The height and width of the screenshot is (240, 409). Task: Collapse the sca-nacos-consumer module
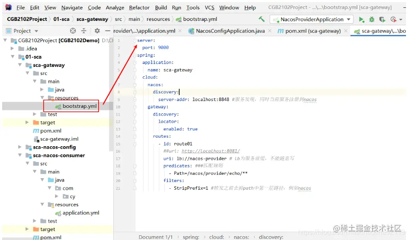pyautogui.click(x=20, y=155)
